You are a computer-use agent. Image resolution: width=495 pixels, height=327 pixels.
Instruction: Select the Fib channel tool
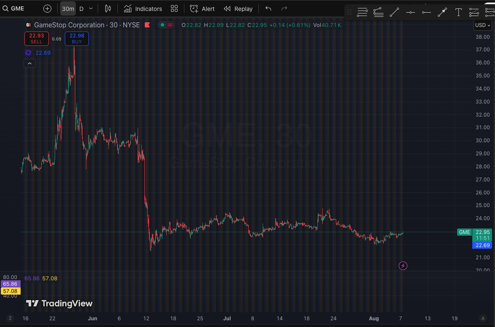coord(474,12)
